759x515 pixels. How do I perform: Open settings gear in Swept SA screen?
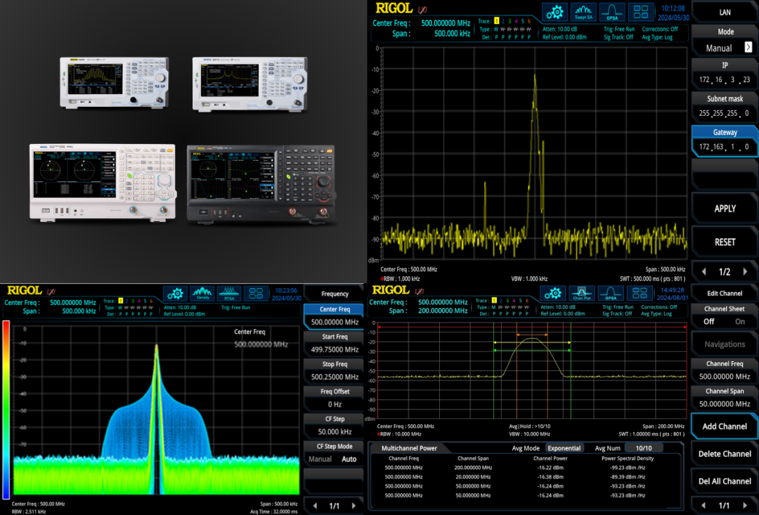point(555,12)
